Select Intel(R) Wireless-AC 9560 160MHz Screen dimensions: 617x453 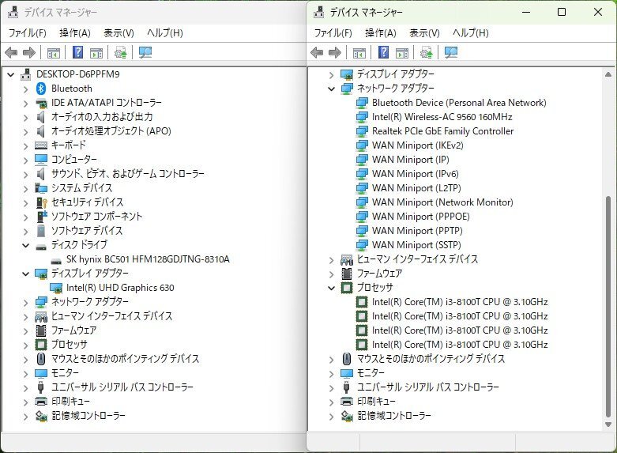point(442,117)
